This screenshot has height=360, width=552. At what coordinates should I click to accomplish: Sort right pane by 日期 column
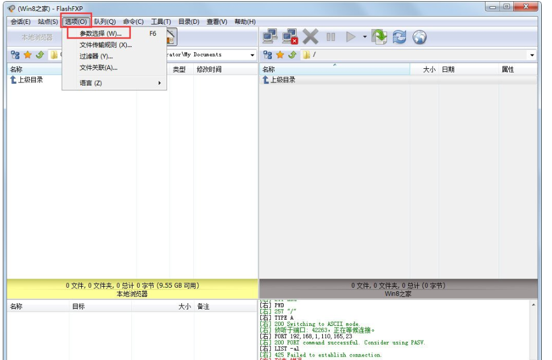[468, 69]
